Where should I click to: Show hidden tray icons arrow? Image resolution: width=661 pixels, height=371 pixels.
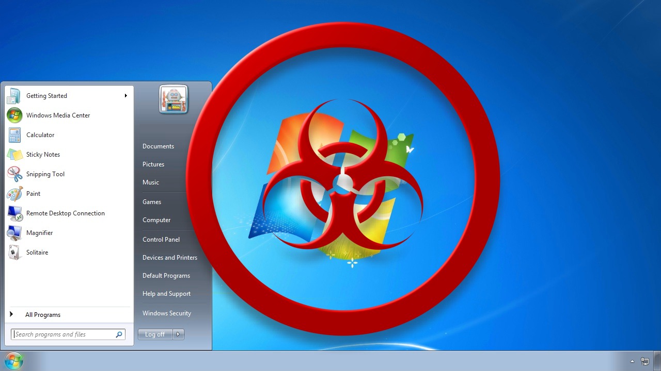pyautogui.click(x=632, y=361)
